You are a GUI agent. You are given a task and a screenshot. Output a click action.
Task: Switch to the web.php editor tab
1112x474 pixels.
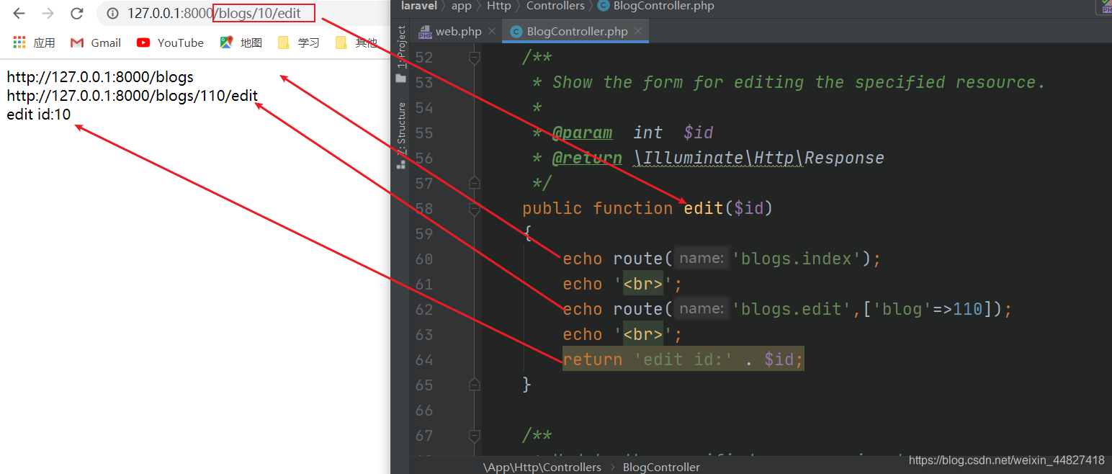[x=458, y=32]
